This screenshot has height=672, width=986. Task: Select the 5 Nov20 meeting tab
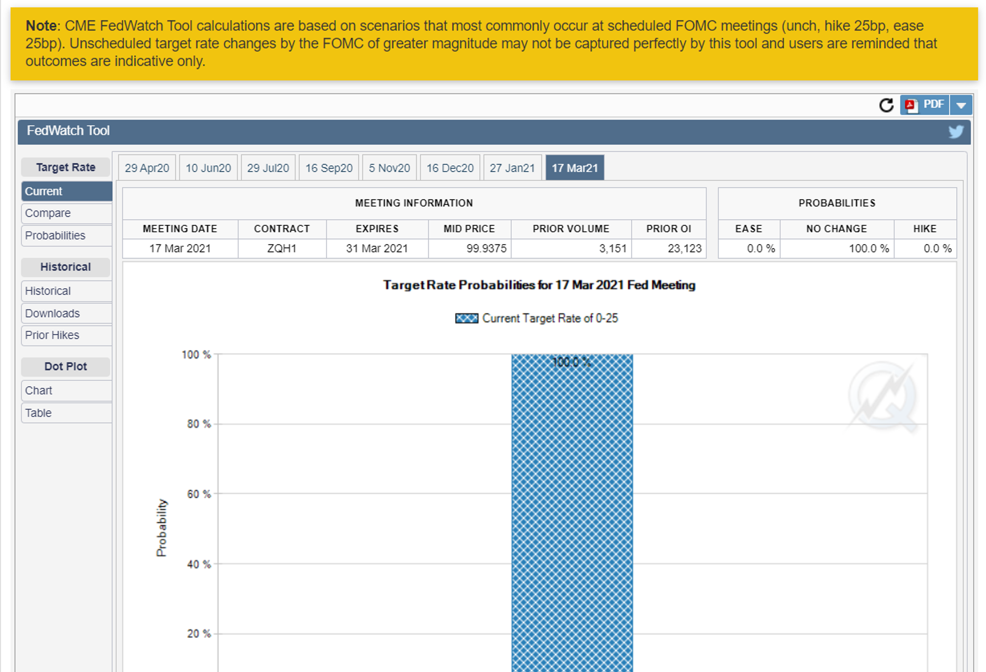tap(390, 168)
